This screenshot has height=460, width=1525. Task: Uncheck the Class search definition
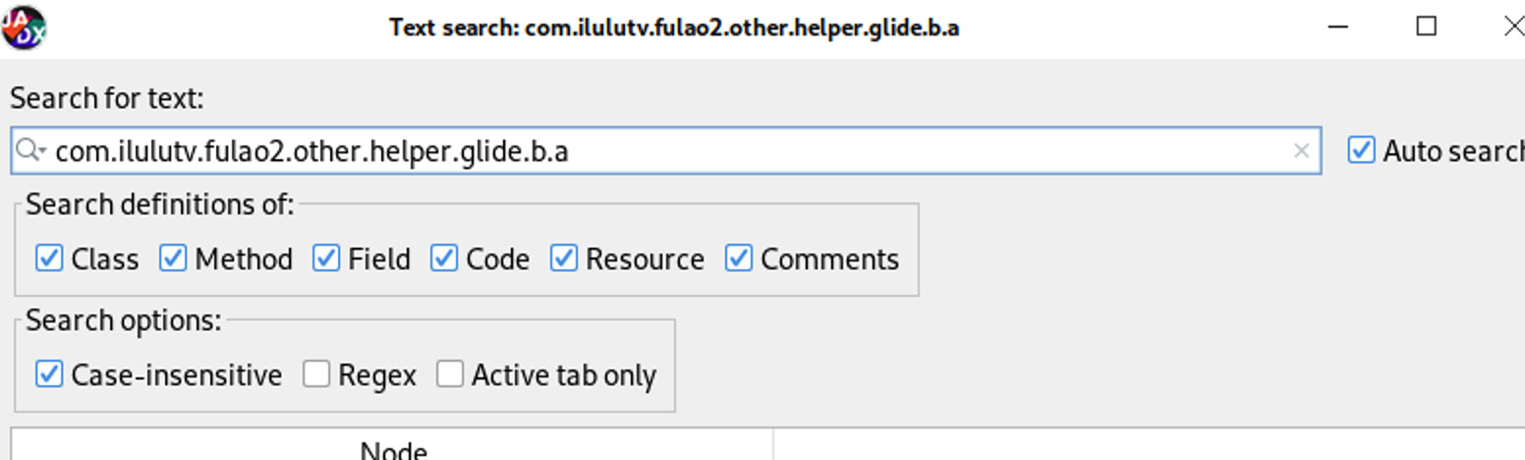(49, 259)
